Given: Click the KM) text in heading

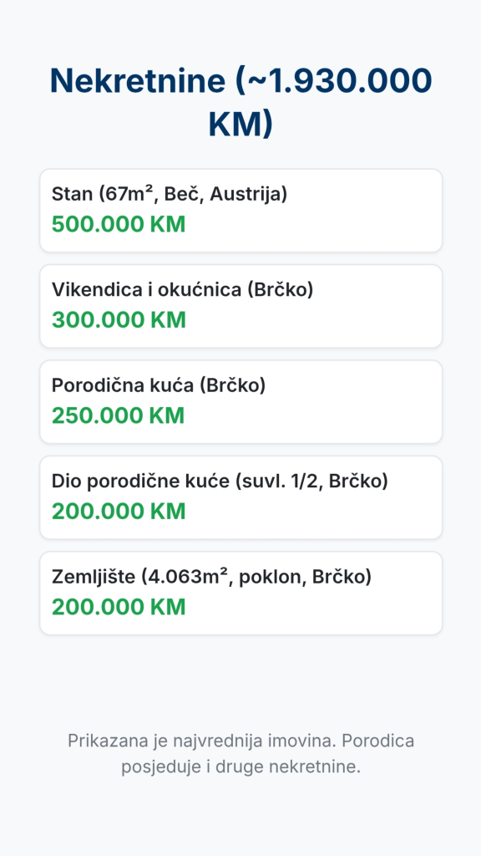Looking at the screenshot, I should [240, 125].
